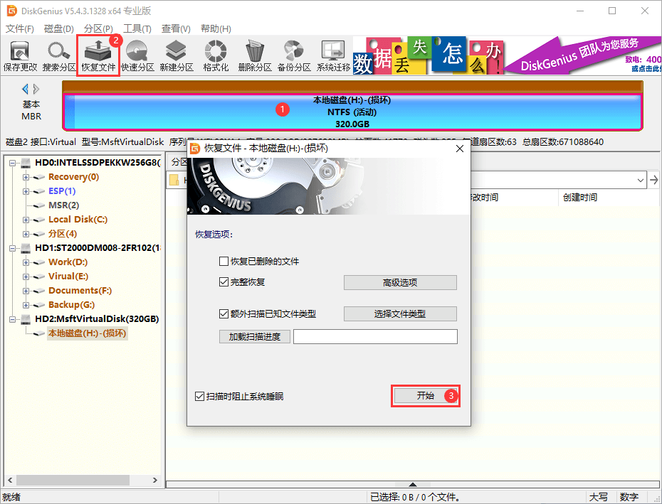Open the Search Partition (搜索分区) tool
This screenshot has width=662, height=504.
pos(59,56)
